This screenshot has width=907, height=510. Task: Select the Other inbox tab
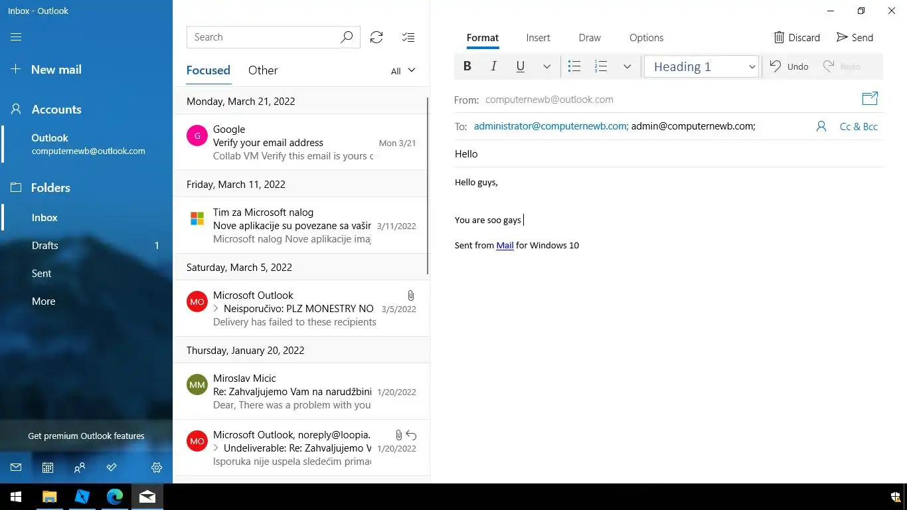[263, 70]
